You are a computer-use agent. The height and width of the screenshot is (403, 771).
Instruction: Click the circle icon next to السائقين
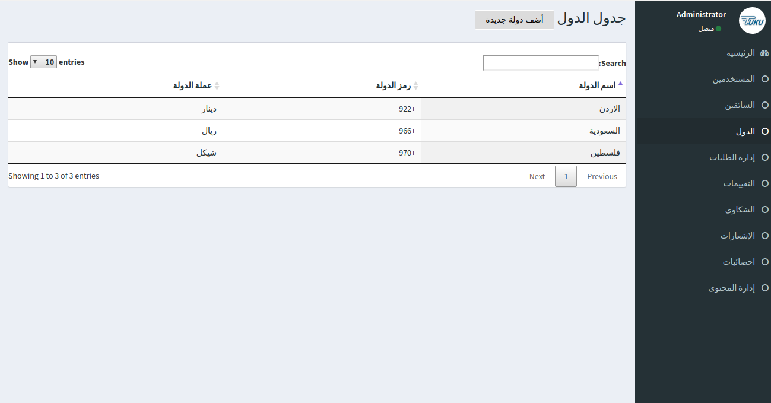pos(765,105)
